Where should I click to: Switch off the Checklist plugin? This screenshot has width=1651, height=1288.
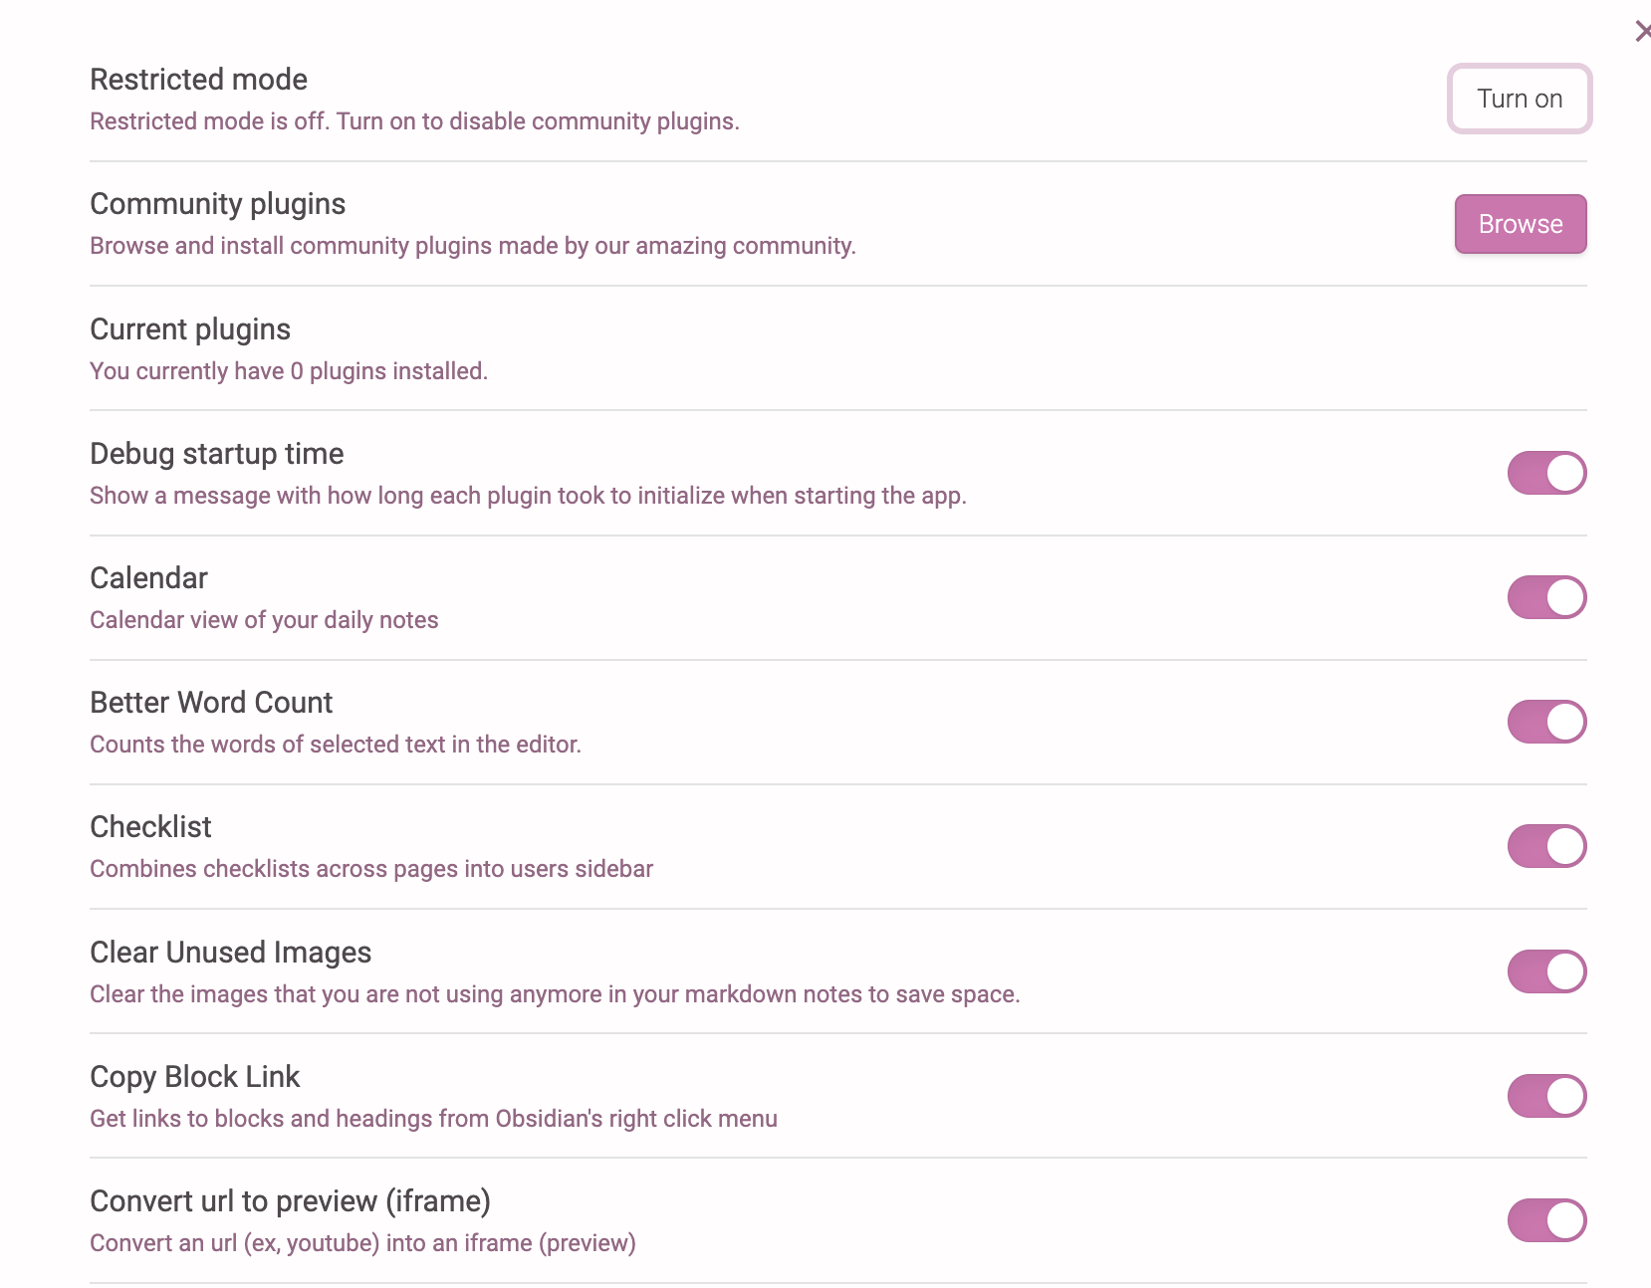click(1546, 846)
